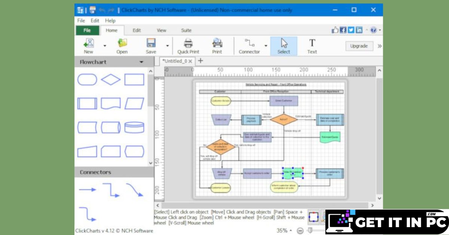Pick the rounded terminator flowchart shape
This screenshot has width=449, height=235.
pos(87,79)
